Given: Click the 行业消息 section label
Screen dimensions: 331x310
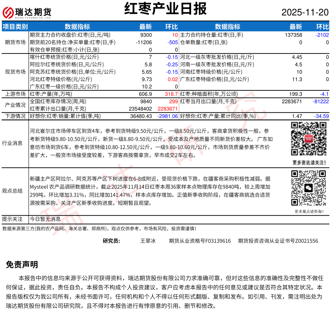Looking at the screenshot, I should (x=12, y=143).
